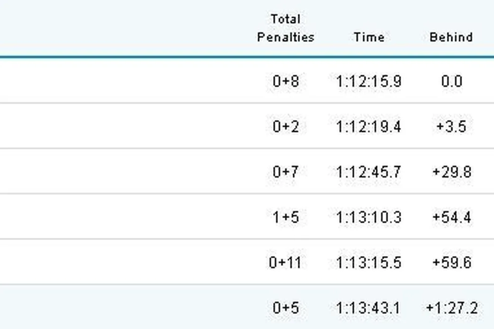This screenshot has width=494, height=329.
Task: Sort results by the Behind column
Action: click(451, 37)
